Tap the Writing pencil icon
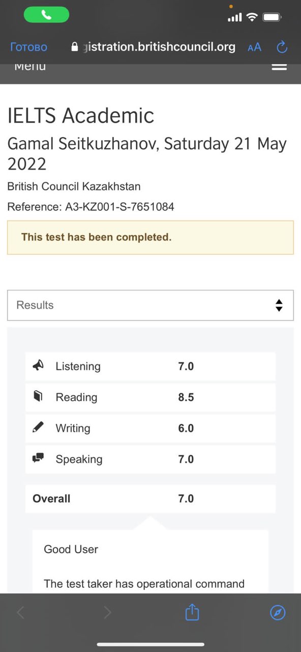 [38, 428]
